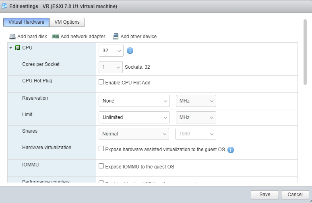Open the Cores per Socket dropdown
Screen dimensions: 312x203
(x=111, y=67)
